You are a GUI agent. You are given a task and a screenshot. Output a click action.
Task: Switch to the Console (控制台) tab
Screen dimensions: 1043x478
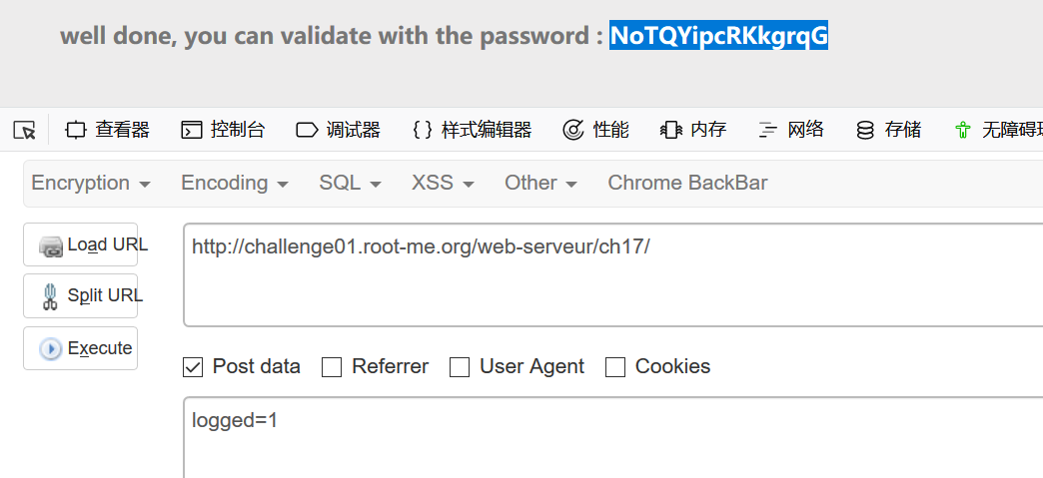(x=223, y=130)
